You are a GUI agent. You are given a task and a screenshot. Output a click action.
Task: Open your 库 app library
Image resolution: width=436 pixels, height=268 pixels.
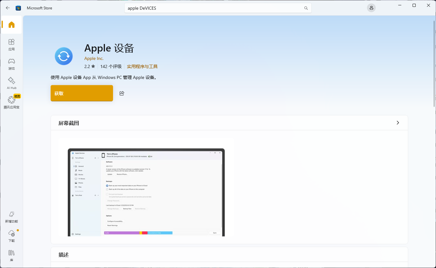click(x=11, y=255)
